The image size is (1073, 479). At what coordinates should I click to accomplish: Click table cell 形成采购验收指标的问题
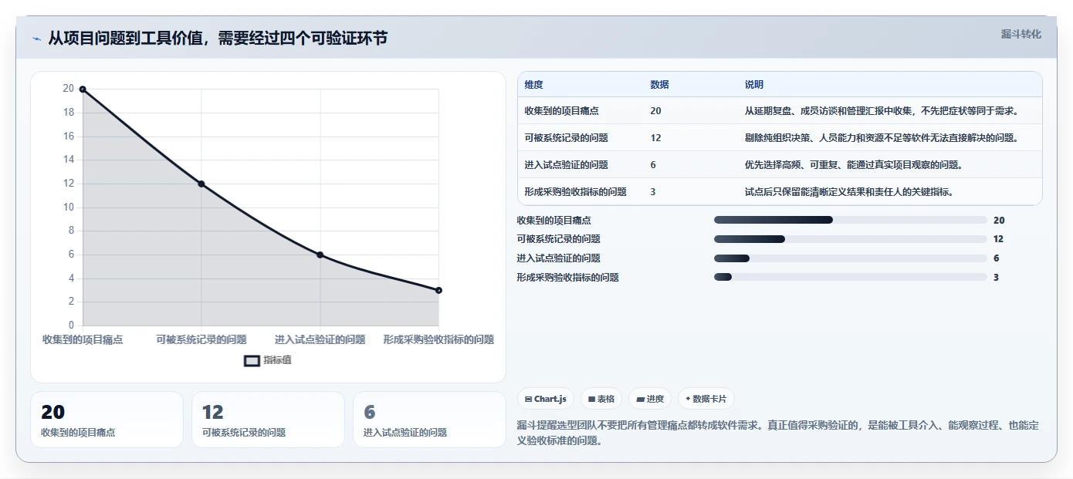[x=576, y=192]
